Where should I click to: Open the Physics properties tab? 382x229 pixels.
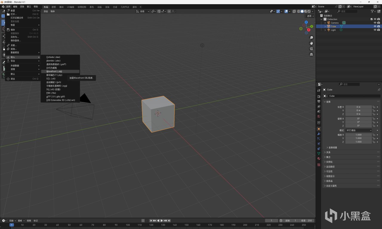tap(319, 144)
